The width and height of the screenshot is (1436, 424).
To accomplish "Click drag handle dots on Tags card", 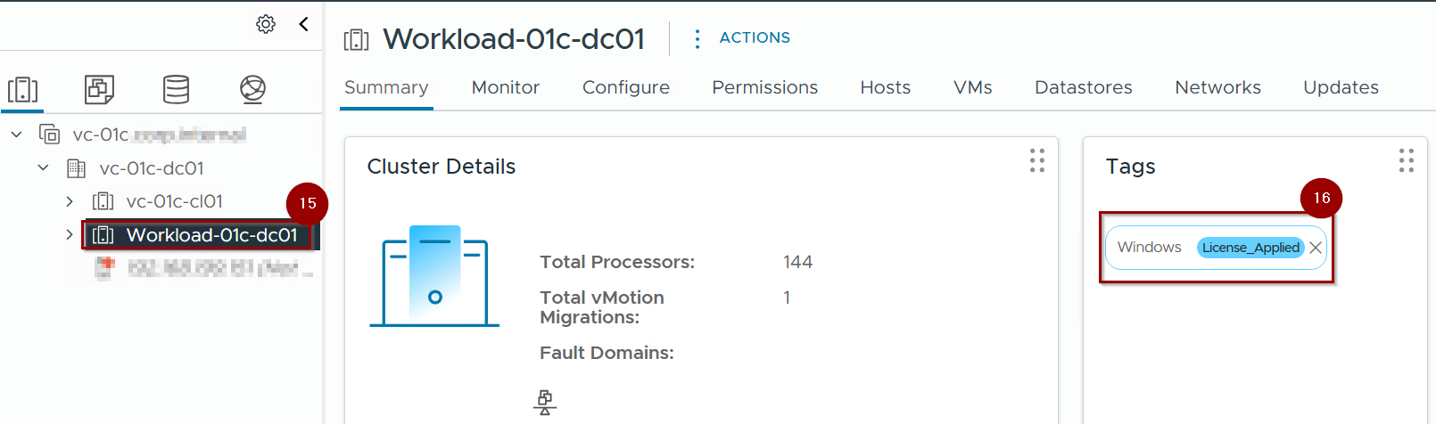I will [1406, 160].
